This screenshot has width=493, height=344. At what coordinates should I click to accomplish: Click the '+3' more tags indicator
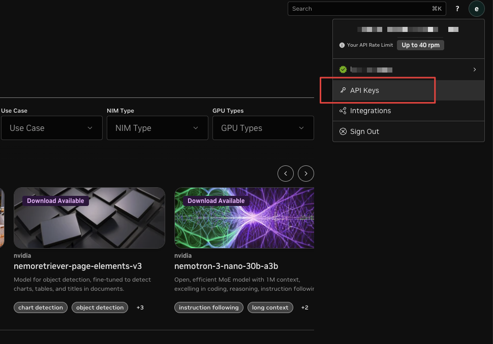[x=140, y=307]
